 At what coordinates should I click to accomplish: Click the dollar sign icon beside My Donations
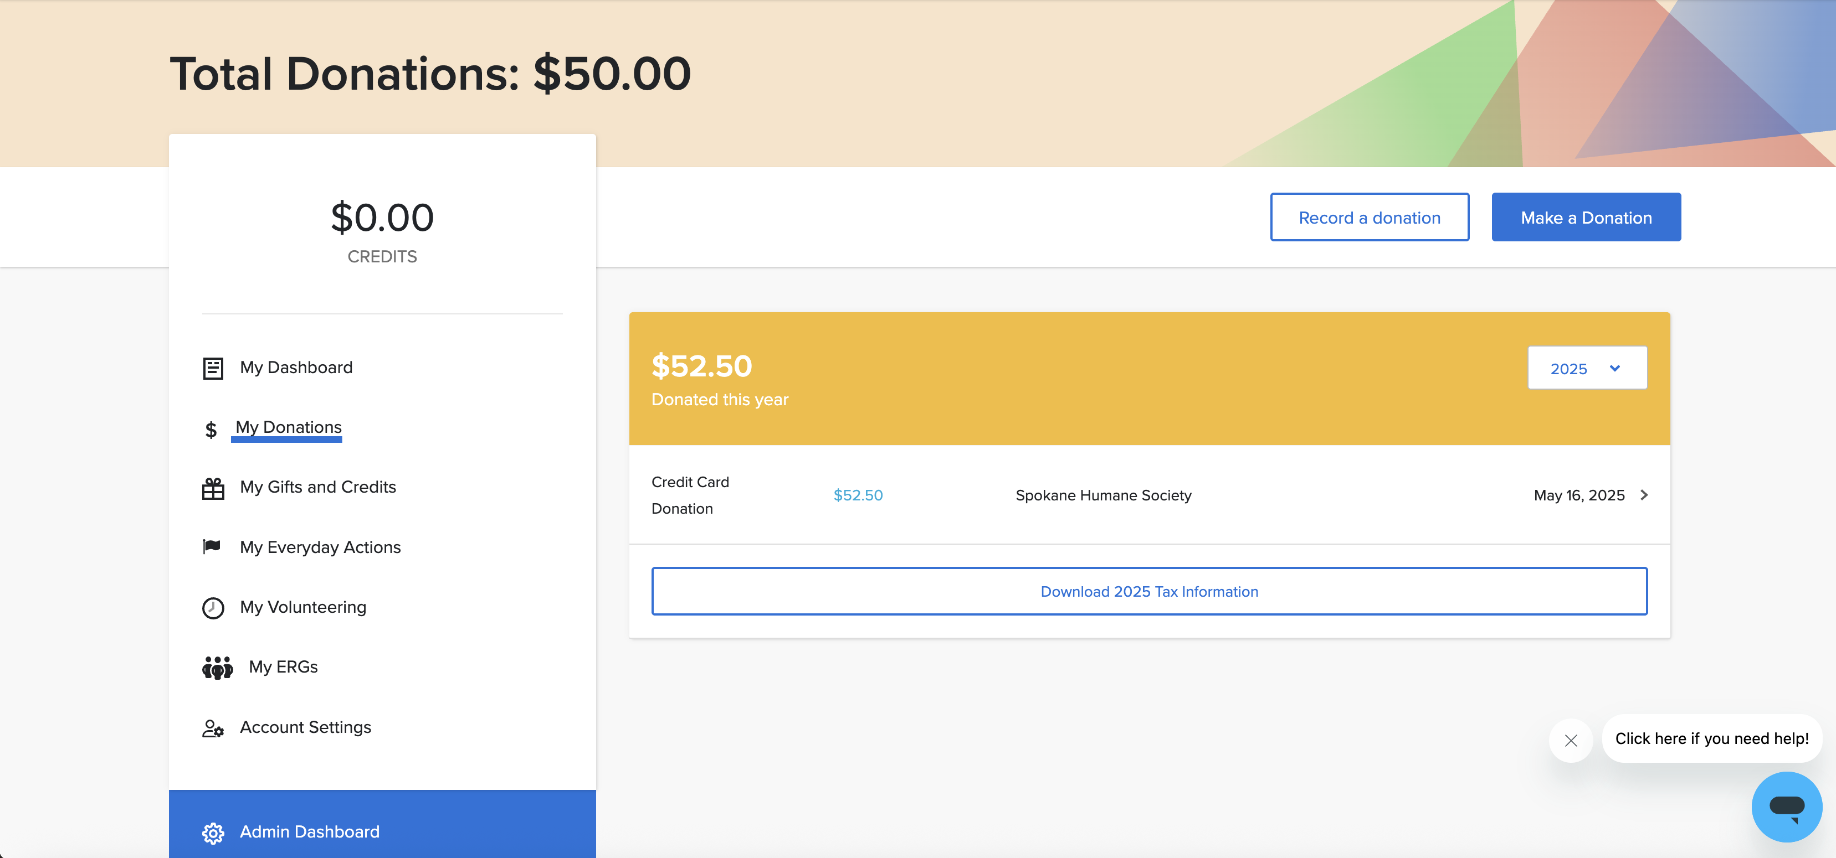click(x=211, y=430)
